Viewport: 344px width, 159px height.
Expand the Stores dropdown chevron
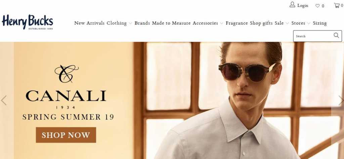tap(309, 23)
